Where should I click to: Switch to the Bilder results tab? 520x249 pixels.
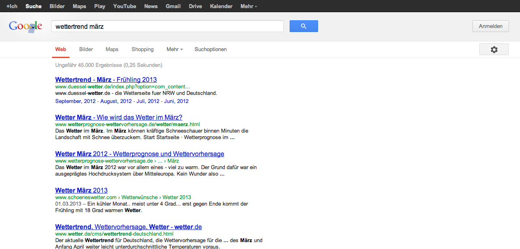86,49
